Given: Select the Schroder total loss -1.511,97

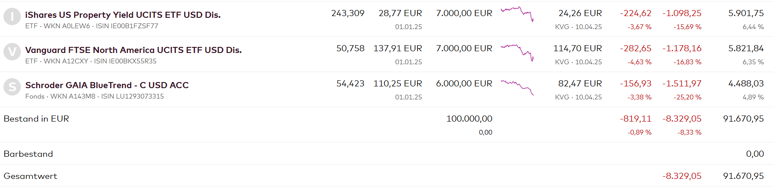Looking at the screenshot, I should [x=681, y=84].
